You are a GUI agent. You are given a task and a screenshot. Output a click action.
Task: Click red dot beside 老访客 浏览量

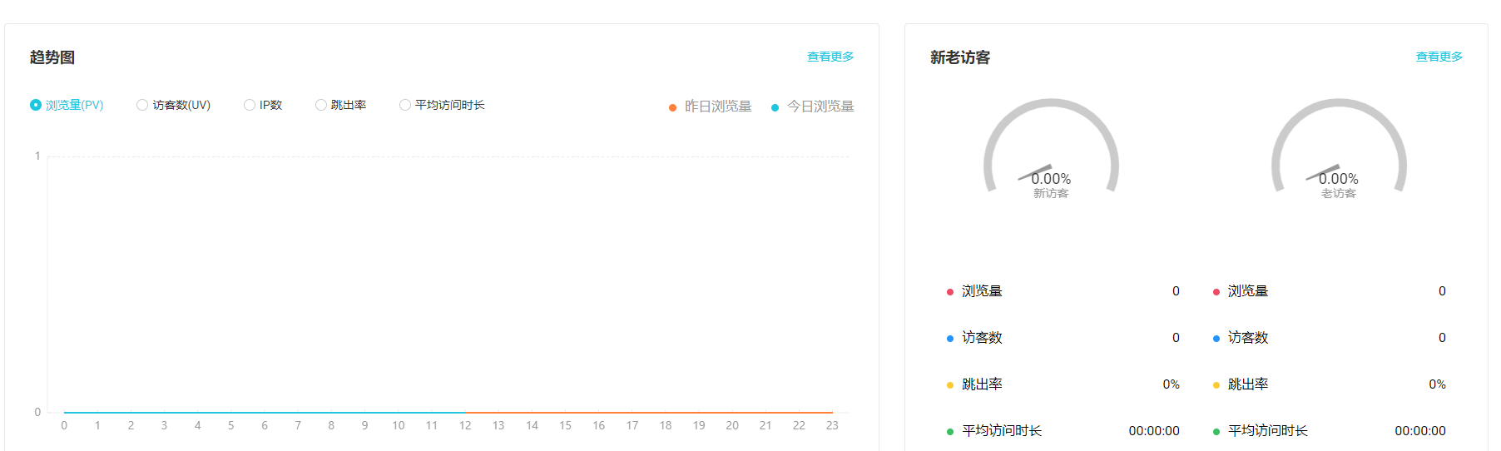[1216, 292]
